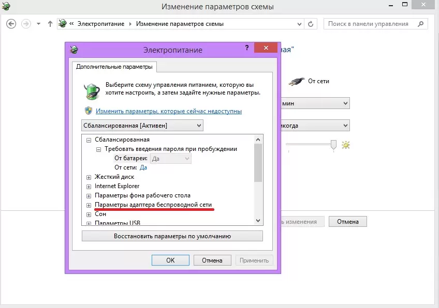The height and width of the screenshot is (308, 439).
Task: Click the brightness sun icon right of slider
Action: click(346, 145)
